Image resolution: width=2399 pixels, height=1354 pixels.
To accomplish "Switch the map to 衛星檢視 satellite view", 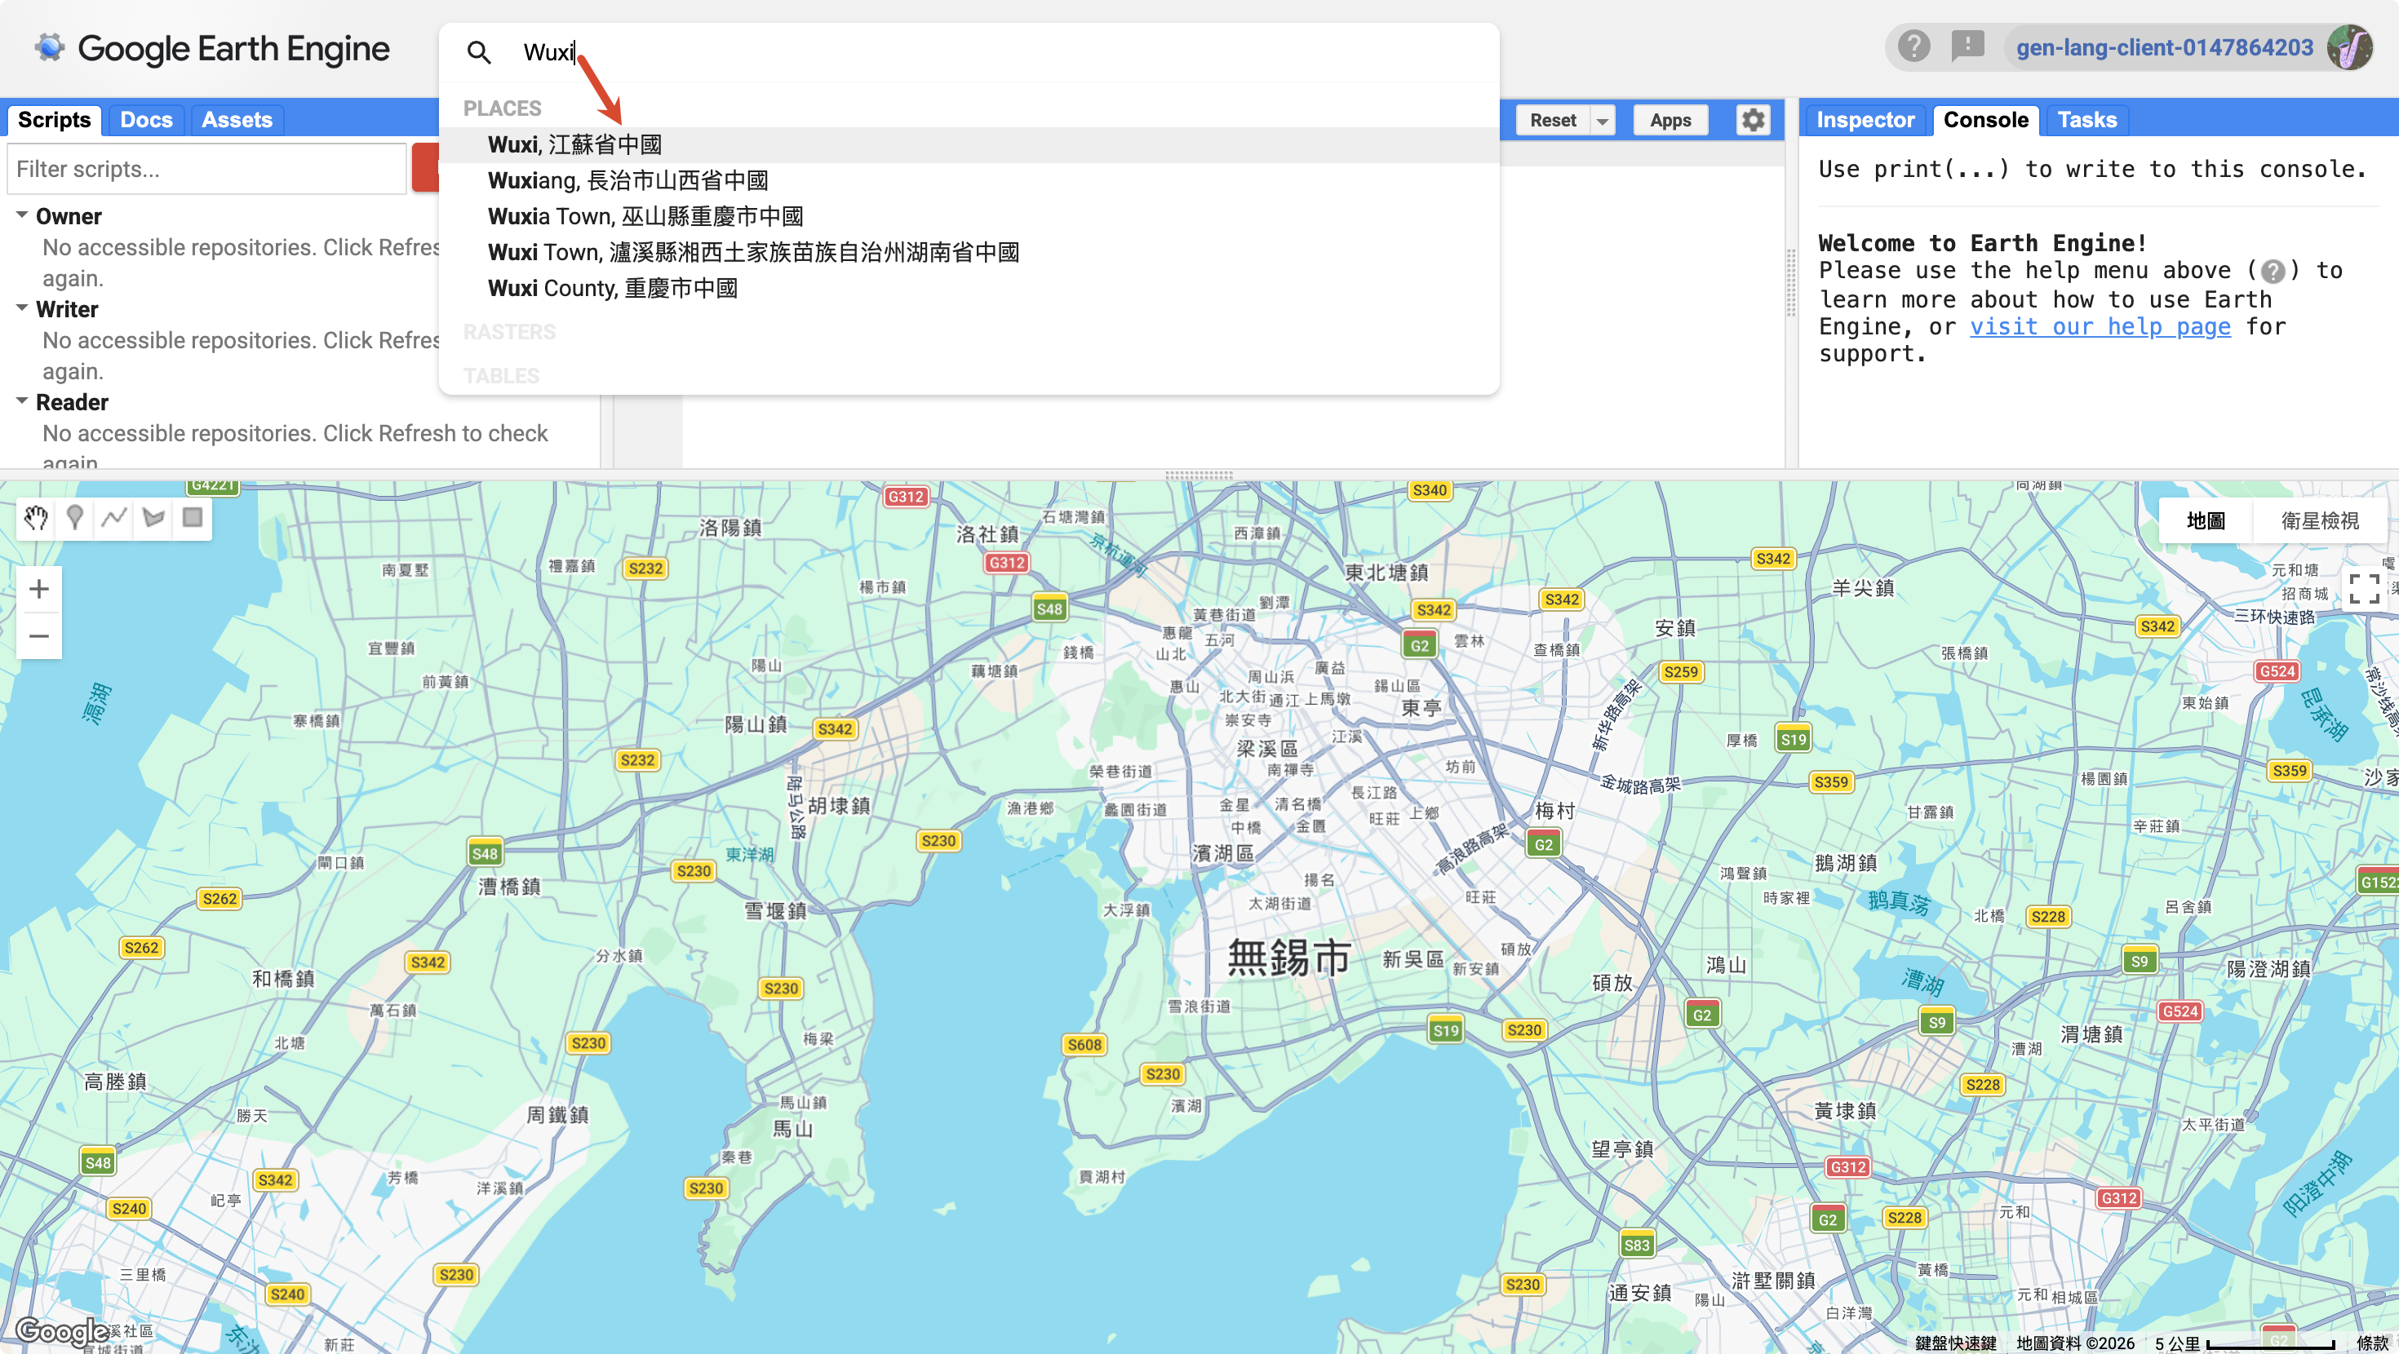I will (2319, 520).
